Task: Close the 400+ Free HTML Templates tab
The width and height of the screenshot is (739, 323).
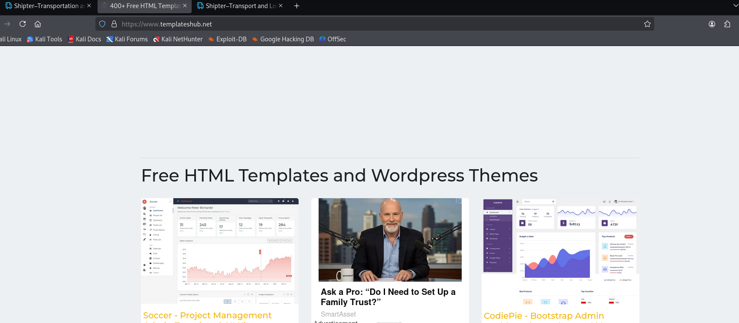Action: coord(185,6)
